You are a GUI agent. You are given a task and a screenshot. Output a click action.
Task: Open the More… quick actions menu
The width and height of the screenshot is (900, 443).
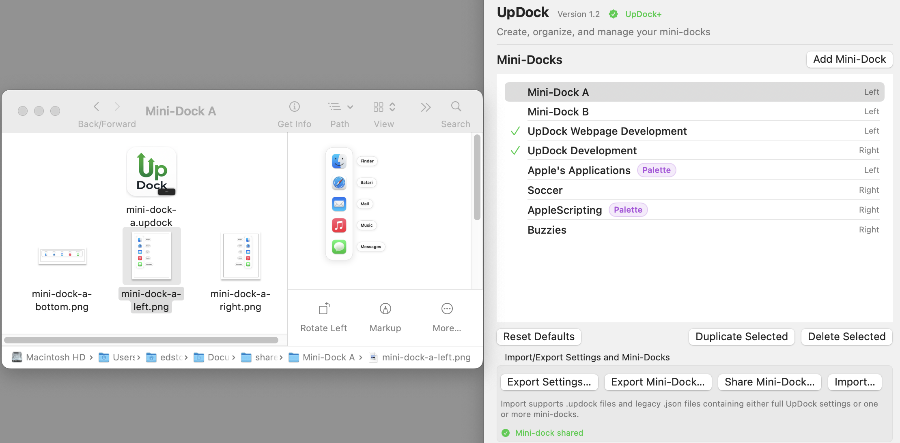pyautogui.click(x=447, y=317)
